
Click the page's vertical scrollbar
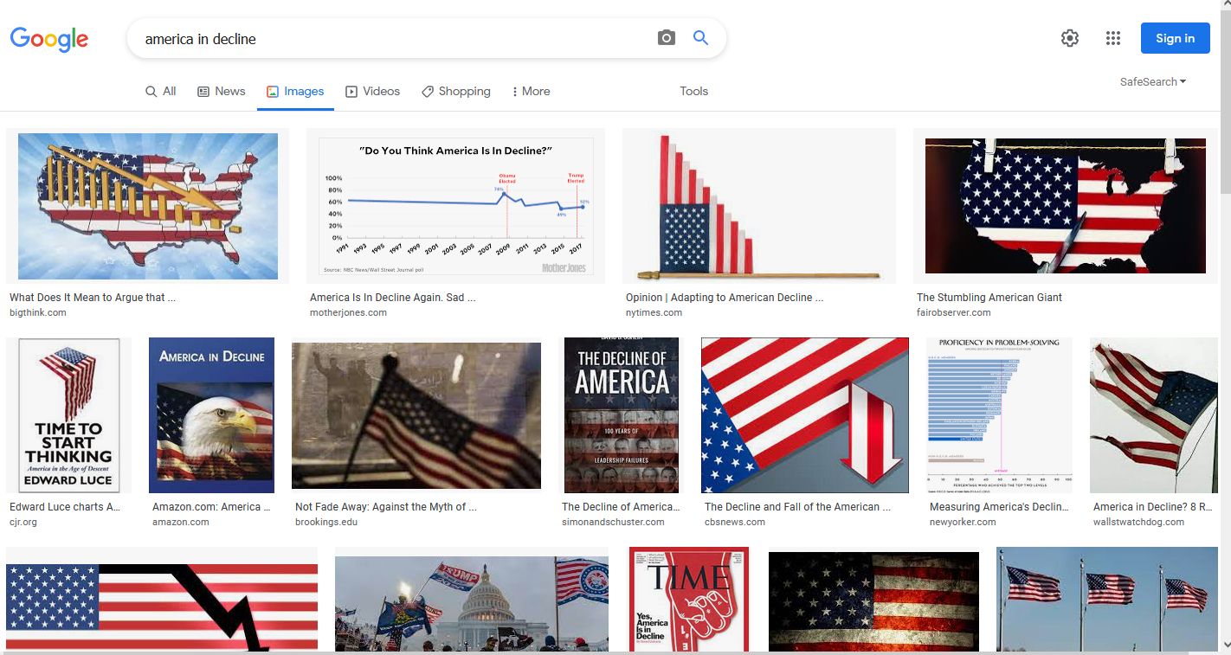[x=1224, y=327]
